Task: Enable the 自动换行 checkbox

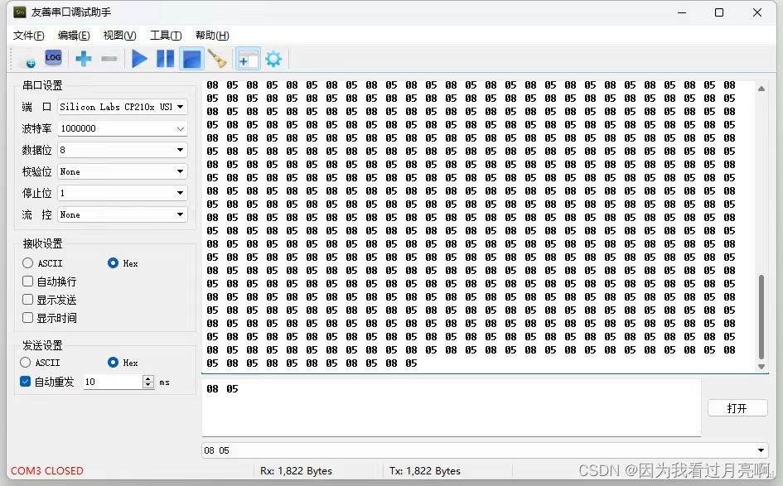Action: pyautogui.click(x=28, y=281)
